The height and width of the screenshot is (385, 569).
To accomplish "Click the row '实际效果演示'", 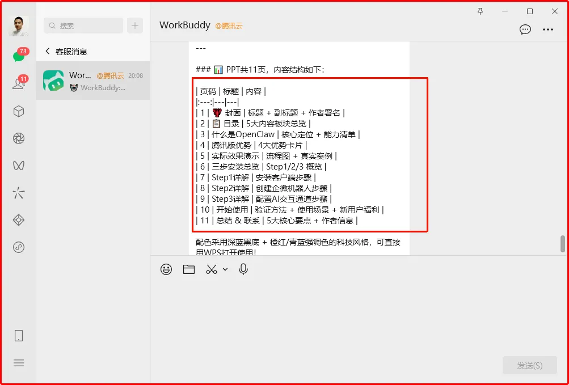I will coord(266,156).
